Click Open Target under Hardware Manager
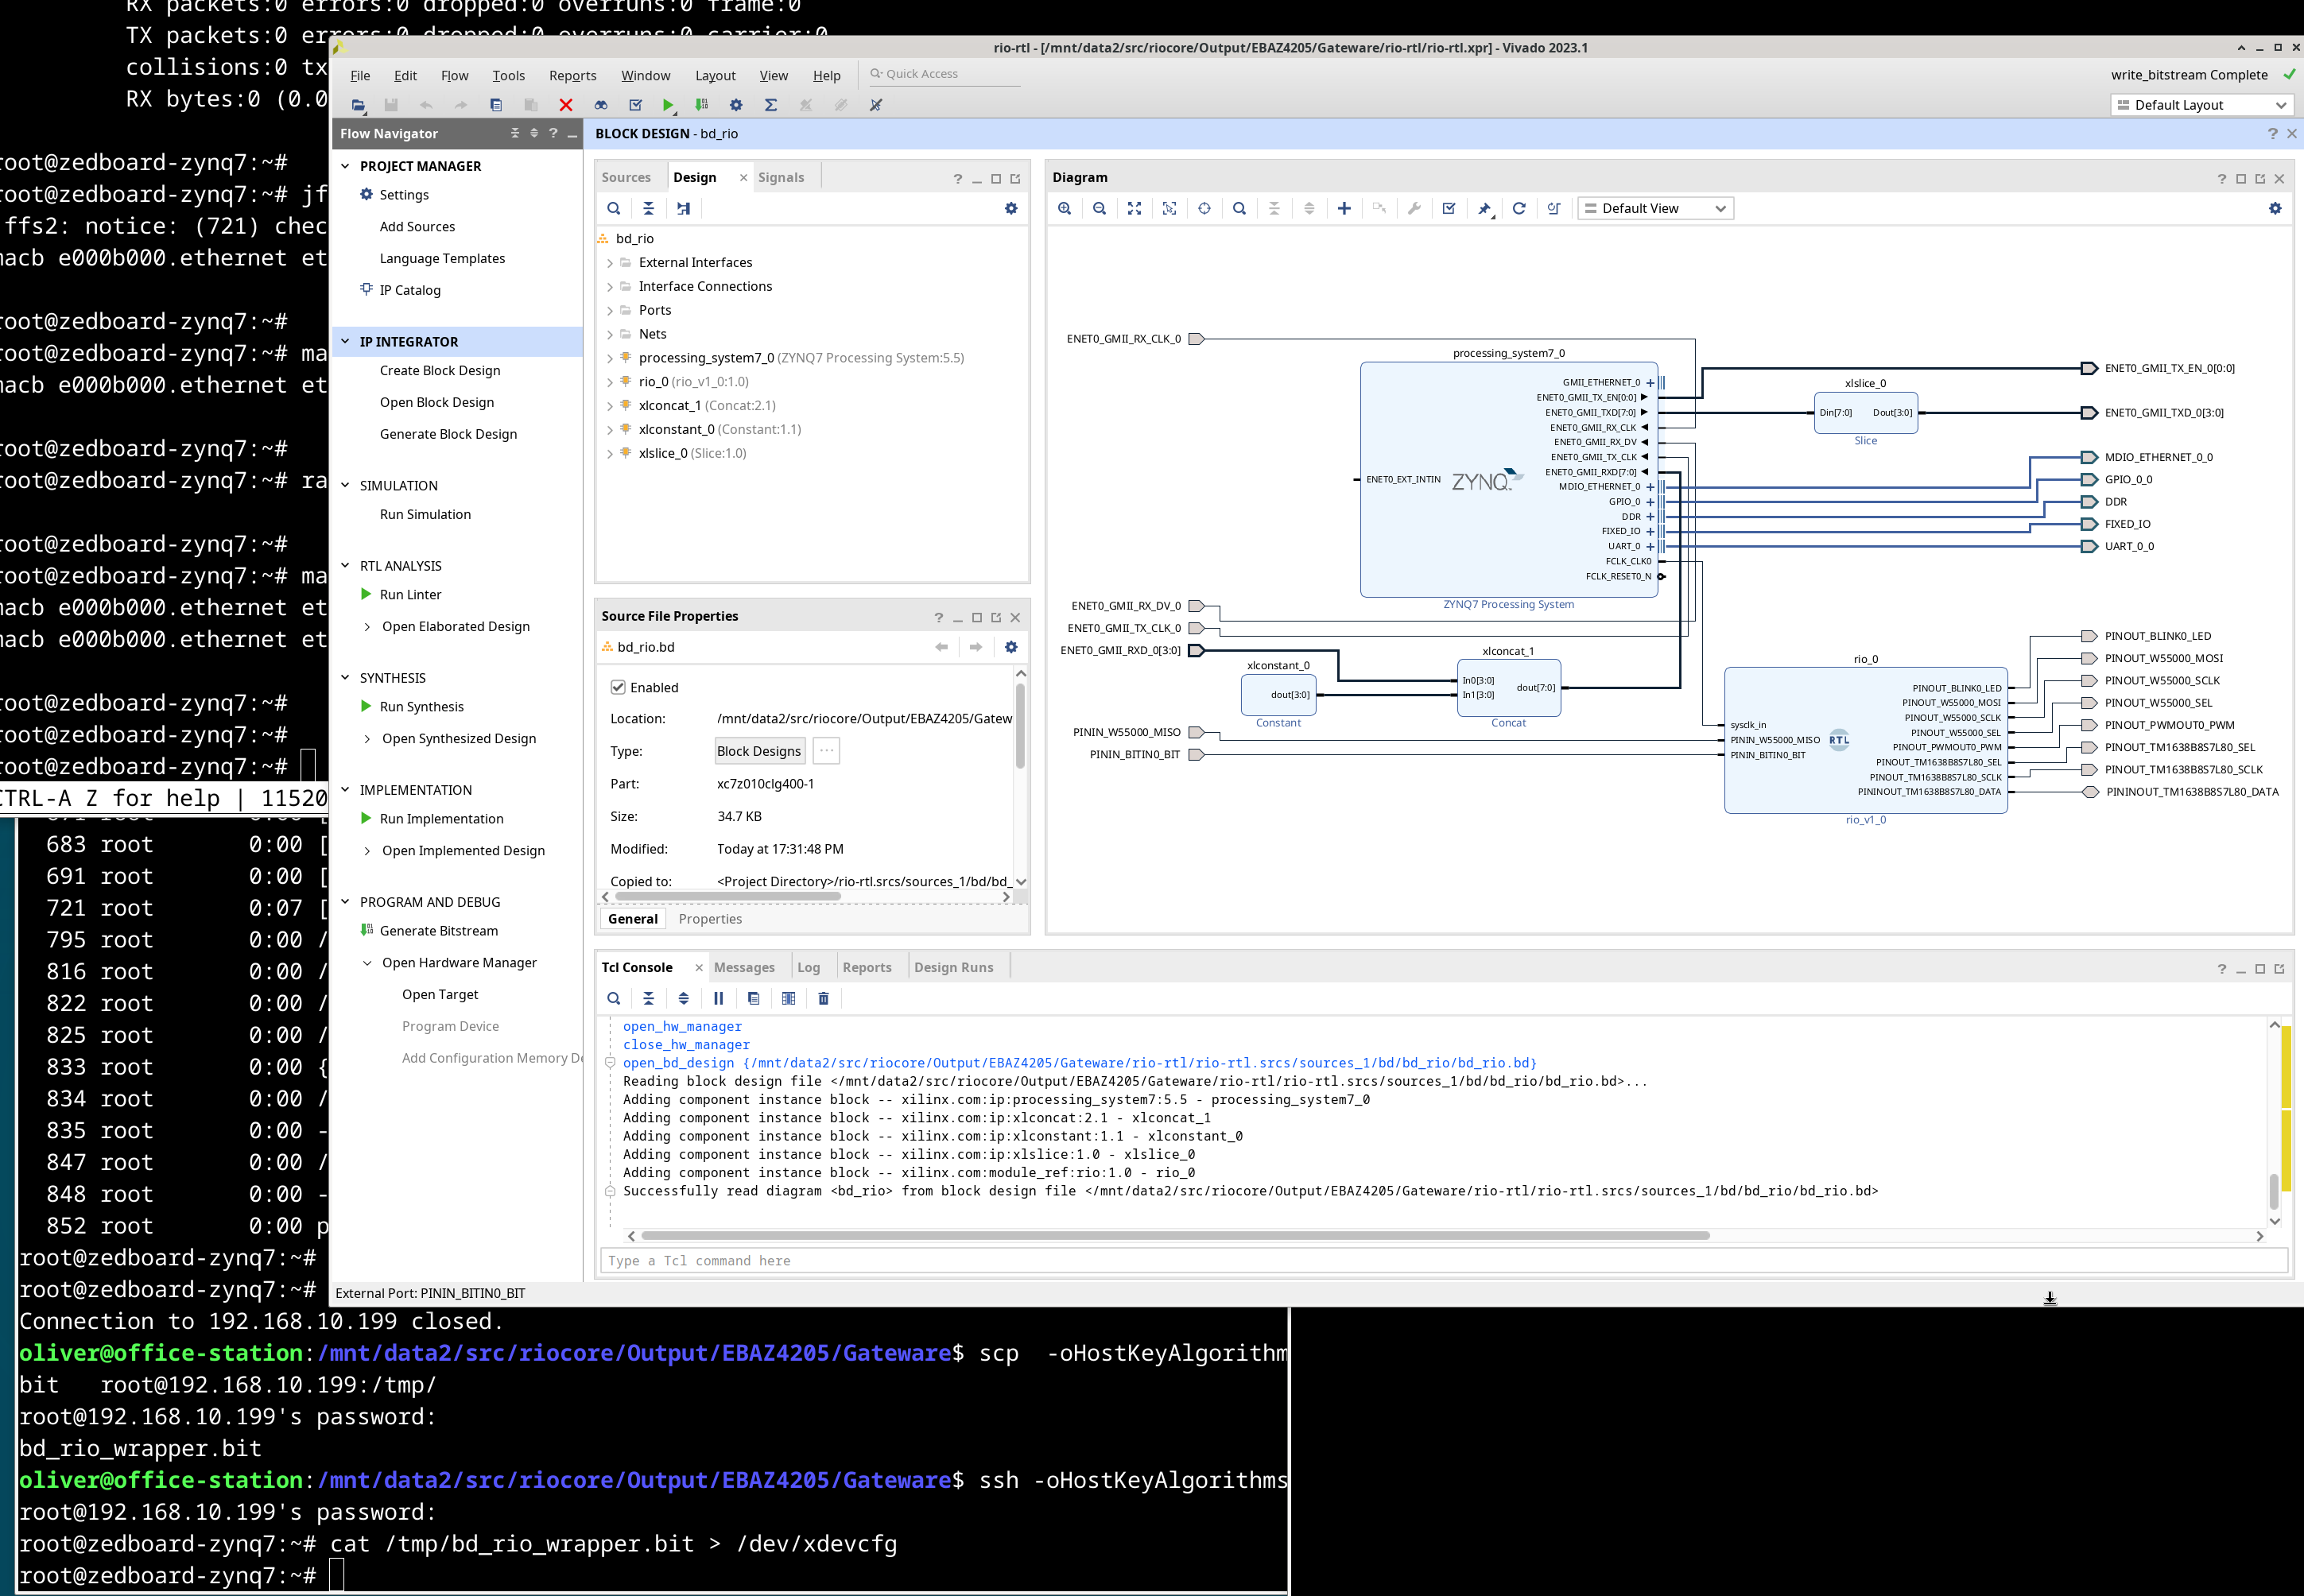Viewport: 2304px width, 1596px height. click(x=440, y=995)
